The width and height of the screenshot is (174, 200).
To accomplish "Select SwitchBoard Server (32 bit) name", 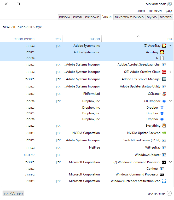I will point(142,140).
